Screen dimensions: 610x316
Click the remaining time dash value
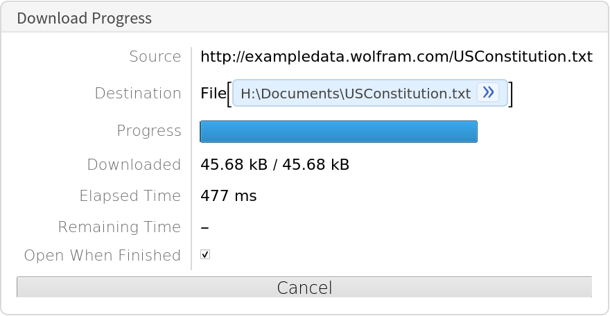pos(204,227)
